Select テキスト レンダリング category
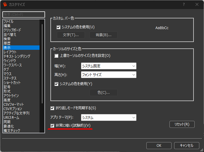Viewport: 204px width, 152px height. pos(21,56)
